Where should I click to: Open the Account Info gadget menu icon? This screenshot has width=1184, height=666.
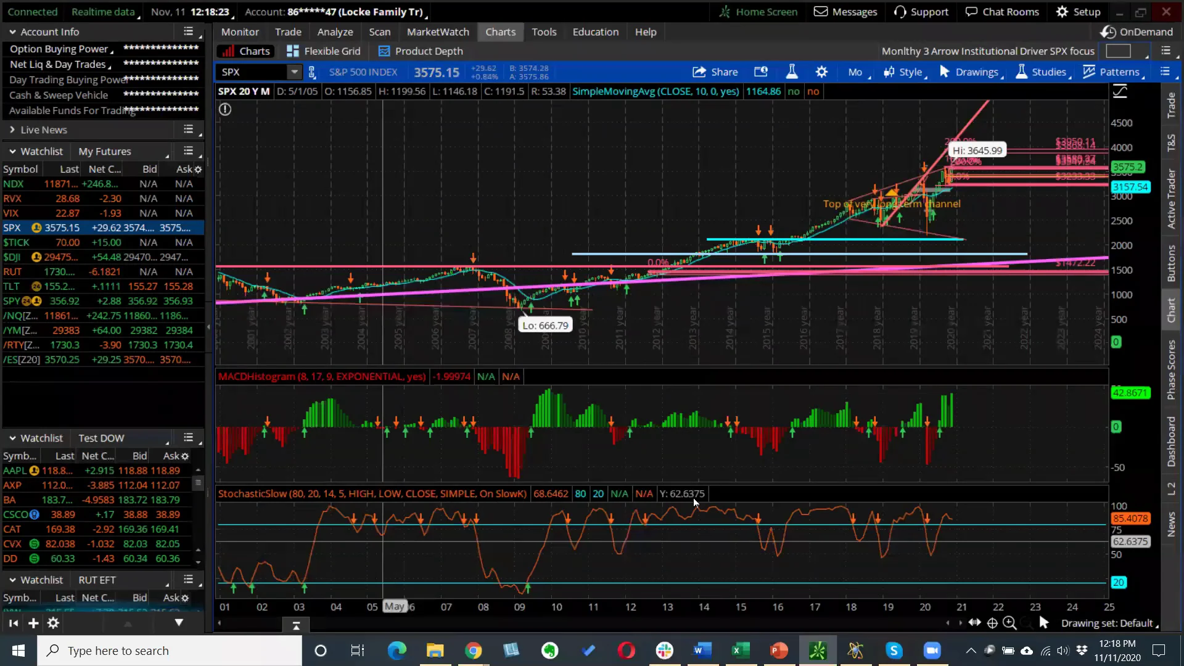point(189,31)
